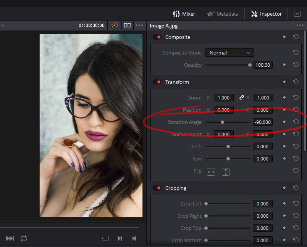Reset the Flip setting
Viewport: 307px width, 247px height.
pyautogui.click(x=296, y=171)
